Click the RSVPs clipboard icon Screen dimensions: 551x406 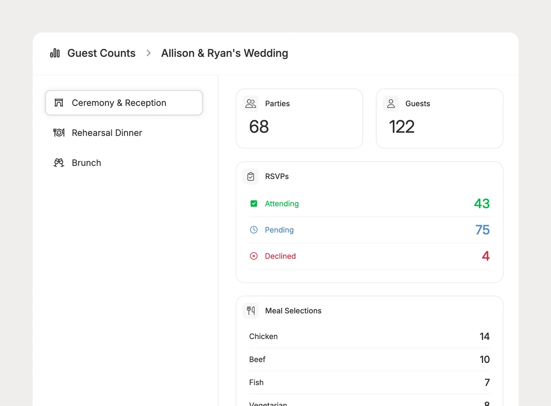[251, 176]
